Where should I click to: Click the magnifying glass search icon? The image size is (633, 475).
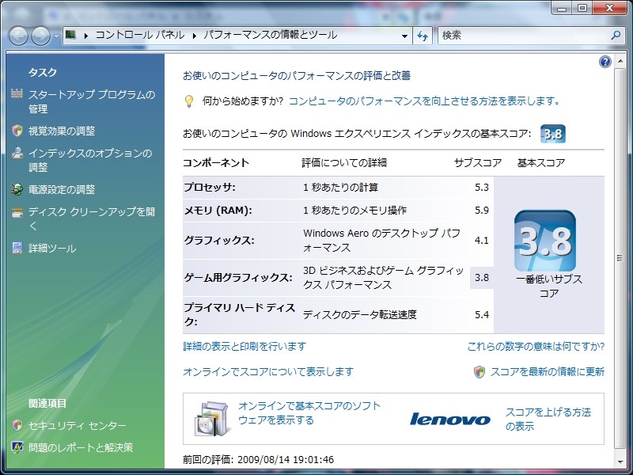[616, 36]
